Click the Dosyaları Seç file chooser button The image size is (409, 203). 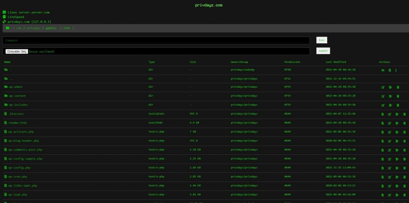(x=17, y=51)
